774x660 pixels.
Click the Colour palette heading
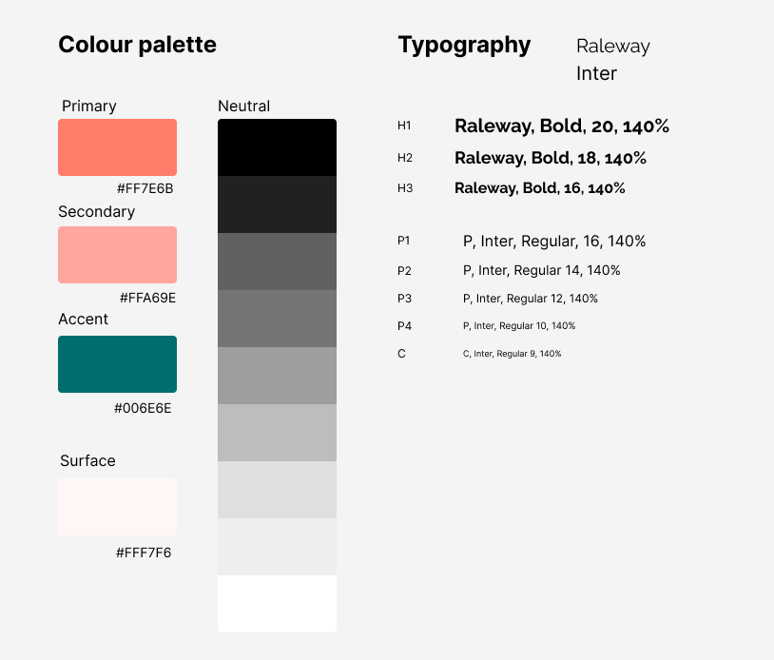(x=137, y=45)
